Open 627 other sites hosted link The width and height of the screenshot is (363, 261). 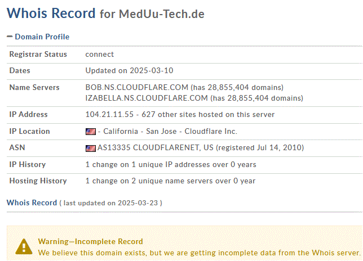coord(208,114)
